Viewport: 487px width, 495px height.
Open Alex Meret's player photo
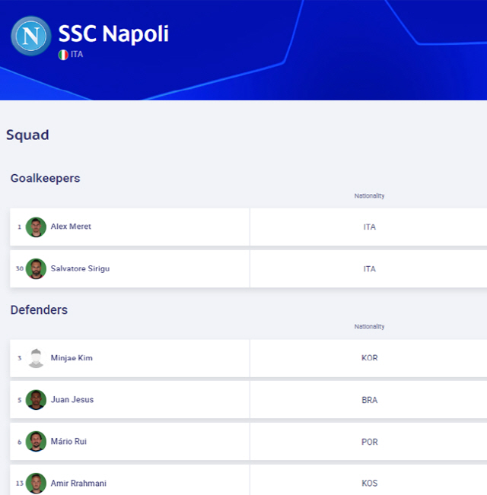pyautogui.click(x=36, y=227)
